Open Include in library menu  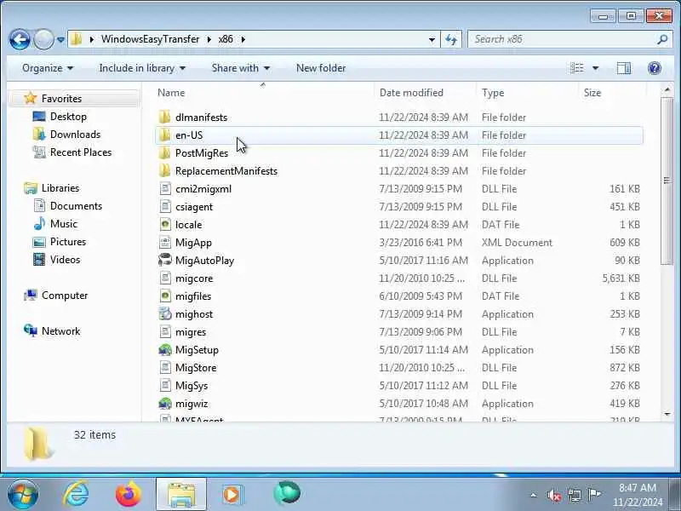(x=142, y=68)
